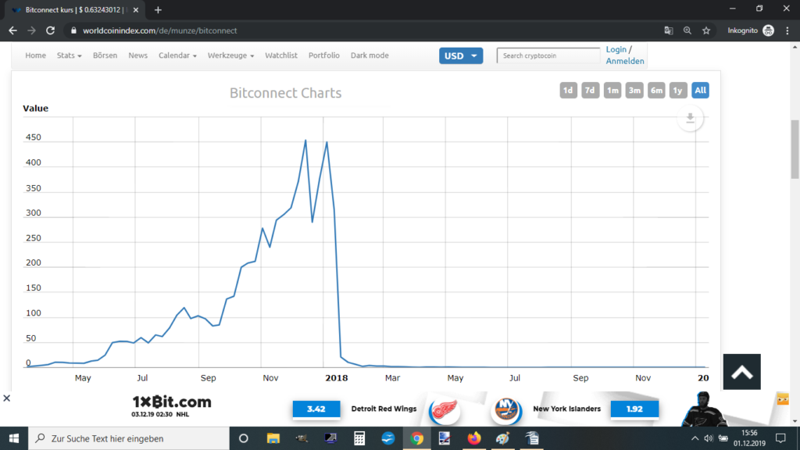Screen dimensions: 800x450
Task: Open the Portfolio page
Action: pos(324,55)
